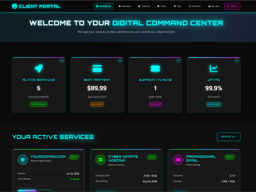
Task: Open the Hosting menu item
Action: [x=144, y=6]
